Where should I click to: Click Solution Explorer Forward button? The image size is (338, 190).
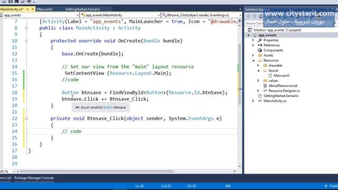pyautogui.click(x=255, y=16)
